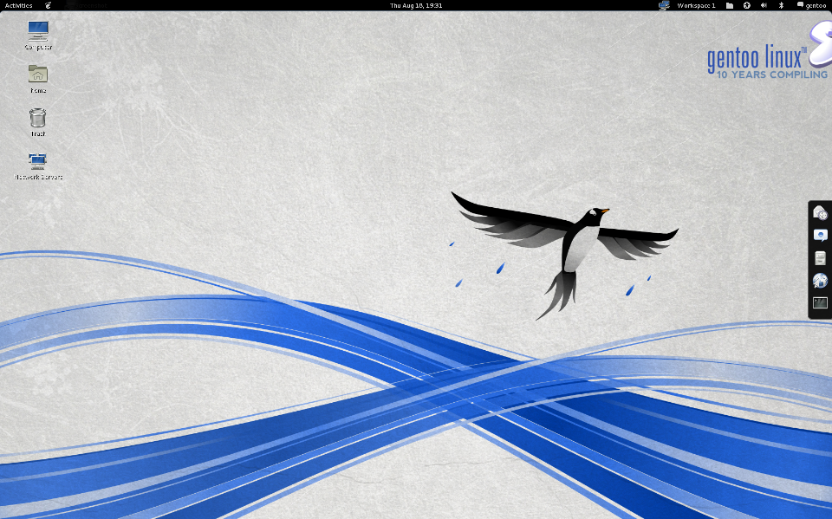Screen dimensions: 832x519
Task: Open the gentoo user menu
Action: (811, 5)
